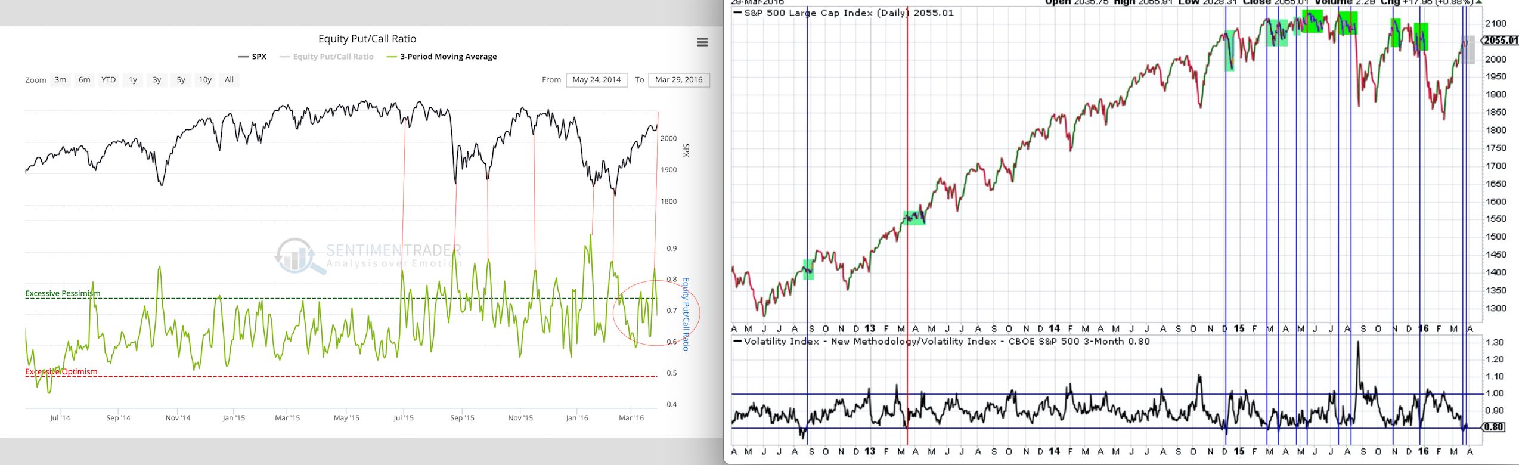Click the chart title Equity Put/Call Ratio
Image resolution: width=1519 pixels, height=465 pixels.
pyautogui.click(x=367, y=39)
